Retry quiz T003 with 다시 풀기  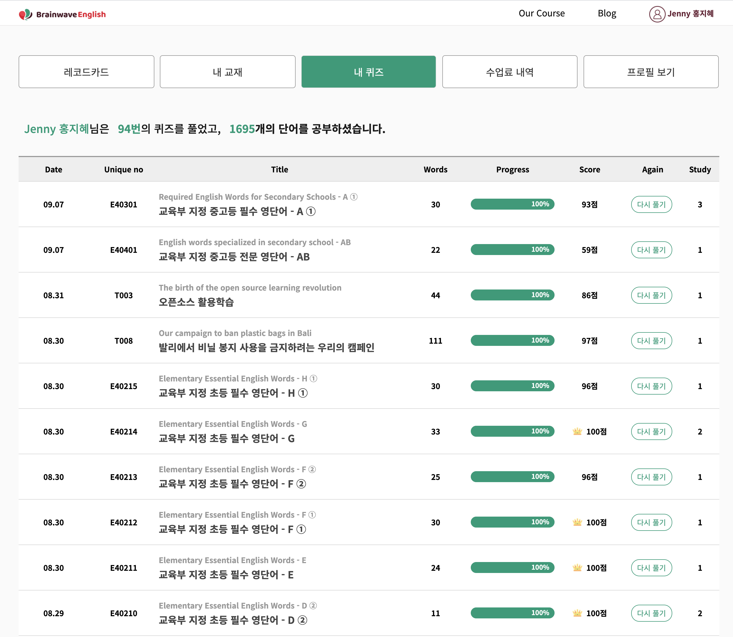coord(651,296)
